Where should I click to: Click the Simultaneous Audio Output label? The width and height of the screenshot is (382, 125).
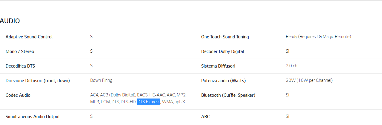click(33, 117)
